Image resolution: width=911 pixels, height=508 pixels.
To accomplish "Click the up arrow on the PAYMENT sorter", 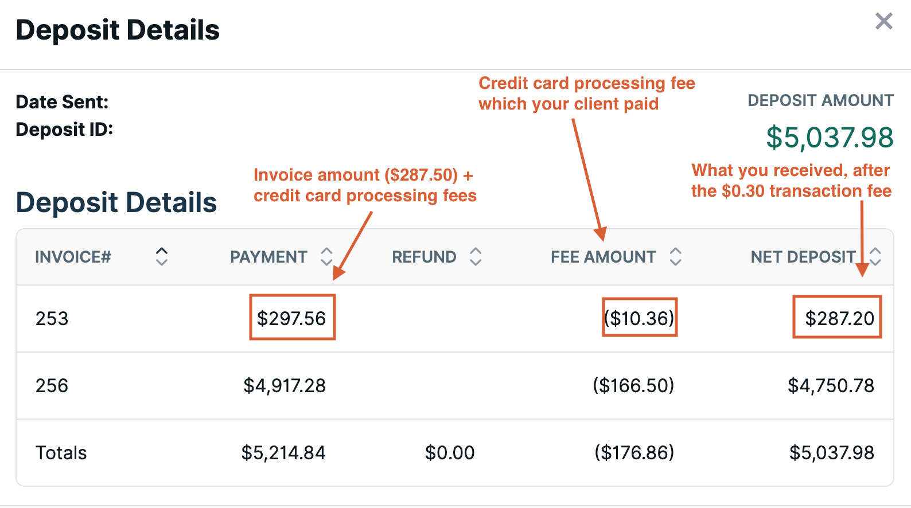I will [326, 251].
